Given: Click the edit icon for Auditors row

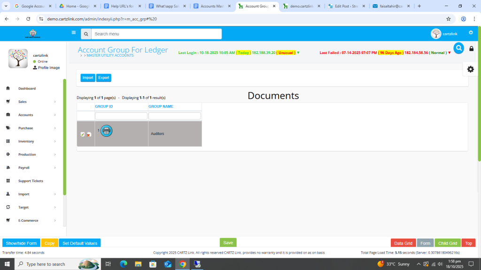Looking at the screenshot, I should tap(83, 135).
